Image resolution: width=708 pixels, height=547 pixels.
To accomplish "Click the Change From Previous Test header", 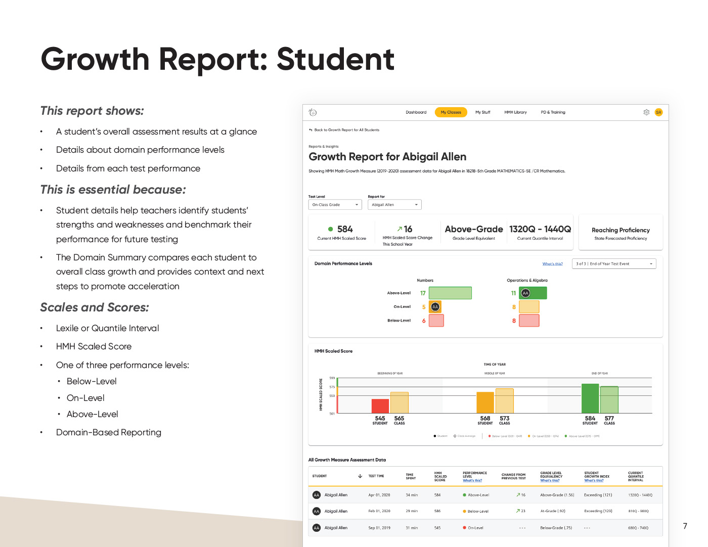I will click(x=513, y=476).
